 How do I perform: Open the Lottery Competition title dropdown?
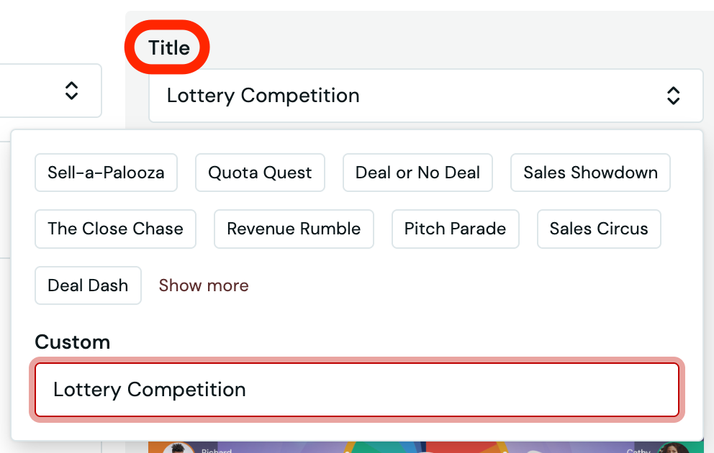(425, 96)
